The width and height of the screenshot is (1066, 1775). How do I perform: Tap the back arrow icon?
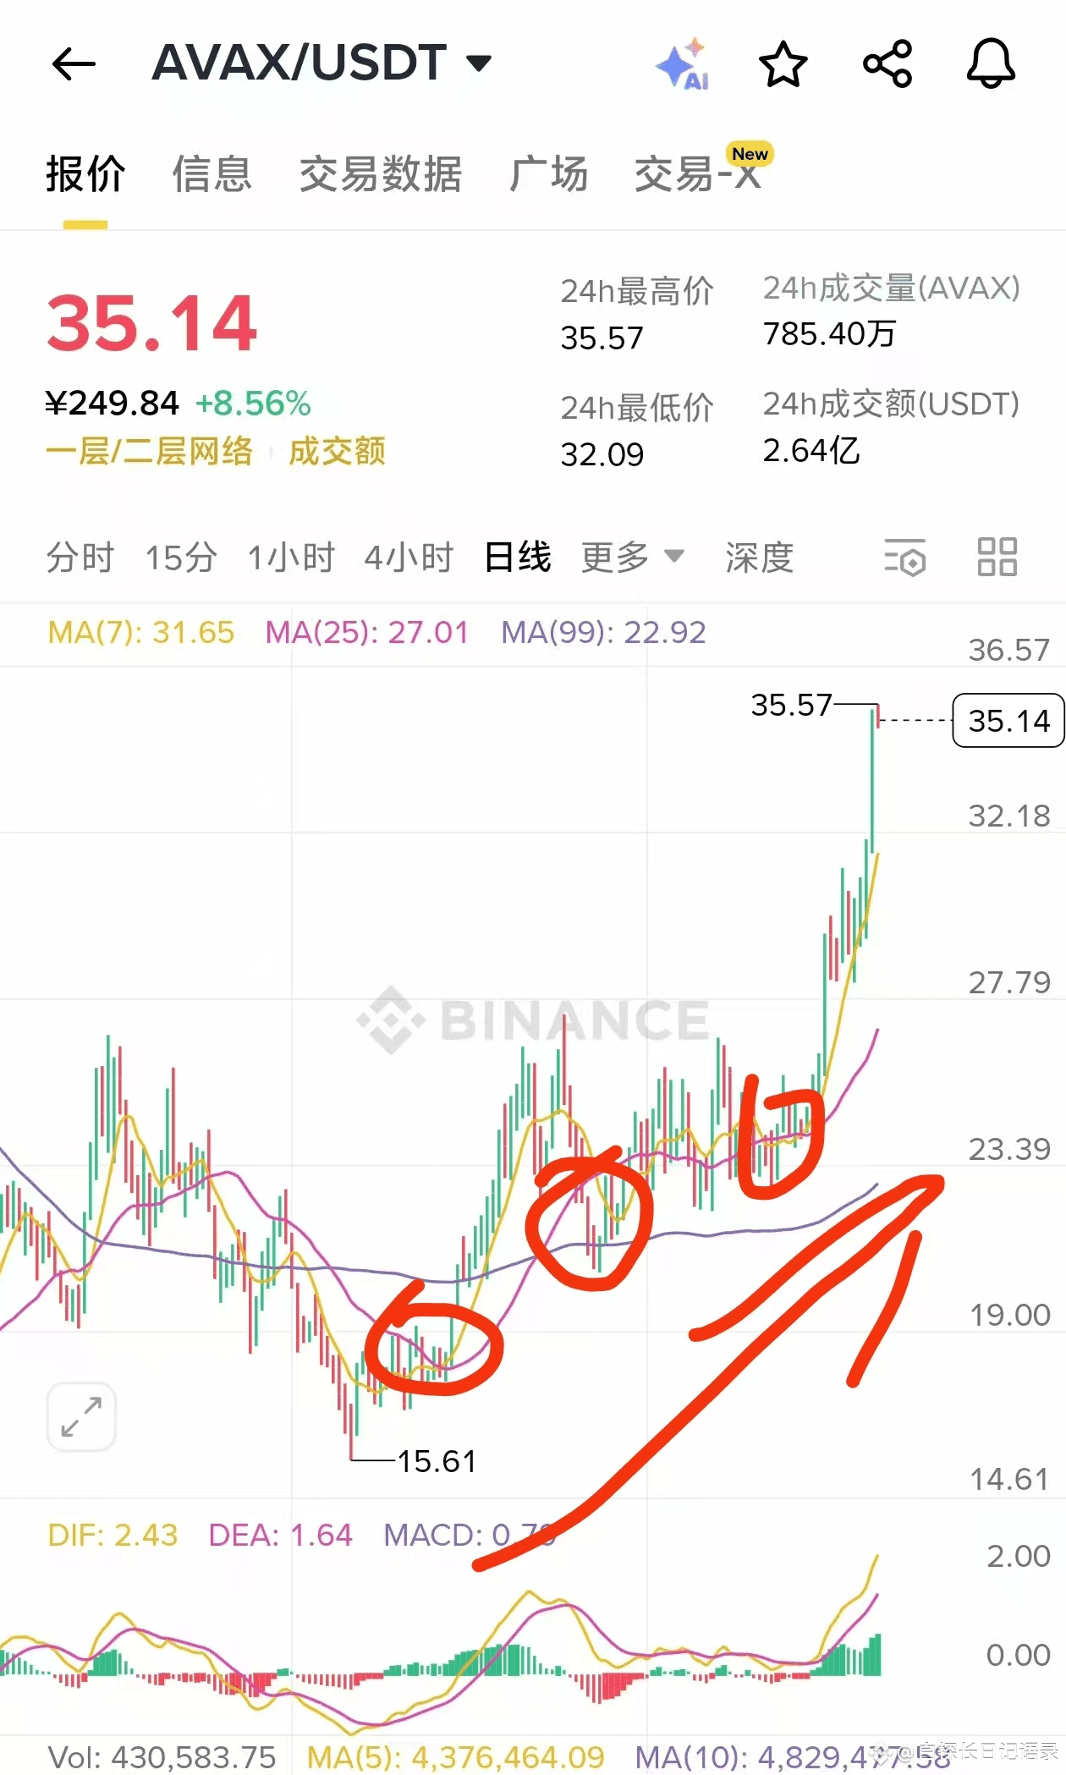point(74,64)
